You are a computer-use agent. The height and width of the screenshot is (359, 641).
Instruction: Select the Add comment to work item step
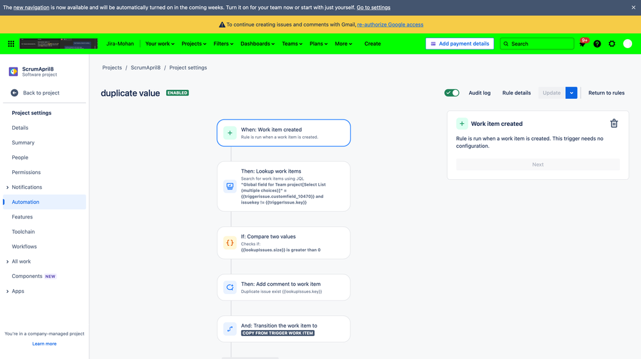(x=284, y=287)
